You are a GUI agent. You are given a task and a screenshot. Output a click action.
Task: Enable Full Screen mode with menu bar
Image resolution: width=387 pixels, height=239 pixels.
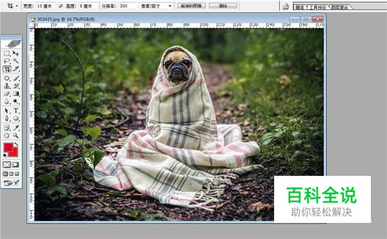pos(11,174)
